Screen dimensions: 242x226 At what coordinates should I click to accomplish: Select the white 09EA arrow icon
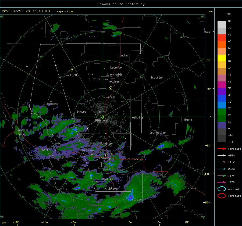[x=222, y=156]
